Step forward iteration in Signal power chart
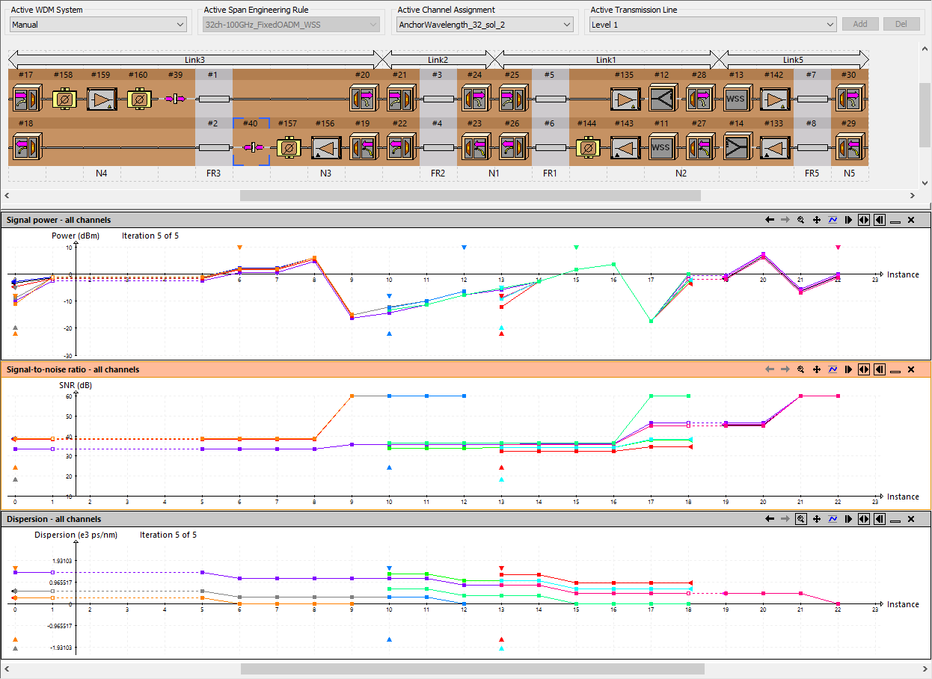This screenshot has height=679, width=932. coord(848,220)
